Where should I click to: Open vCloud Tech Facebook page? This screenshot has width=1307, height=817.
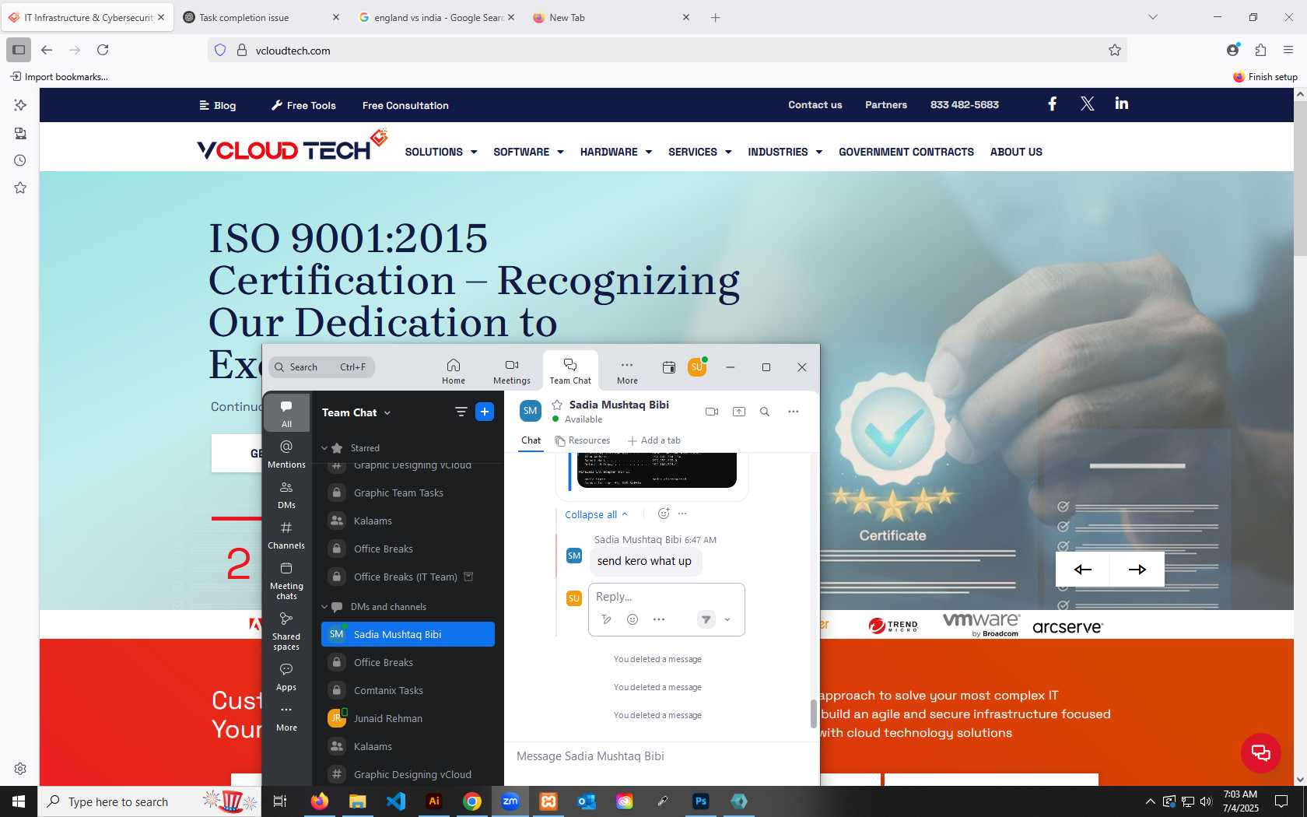1052,103
